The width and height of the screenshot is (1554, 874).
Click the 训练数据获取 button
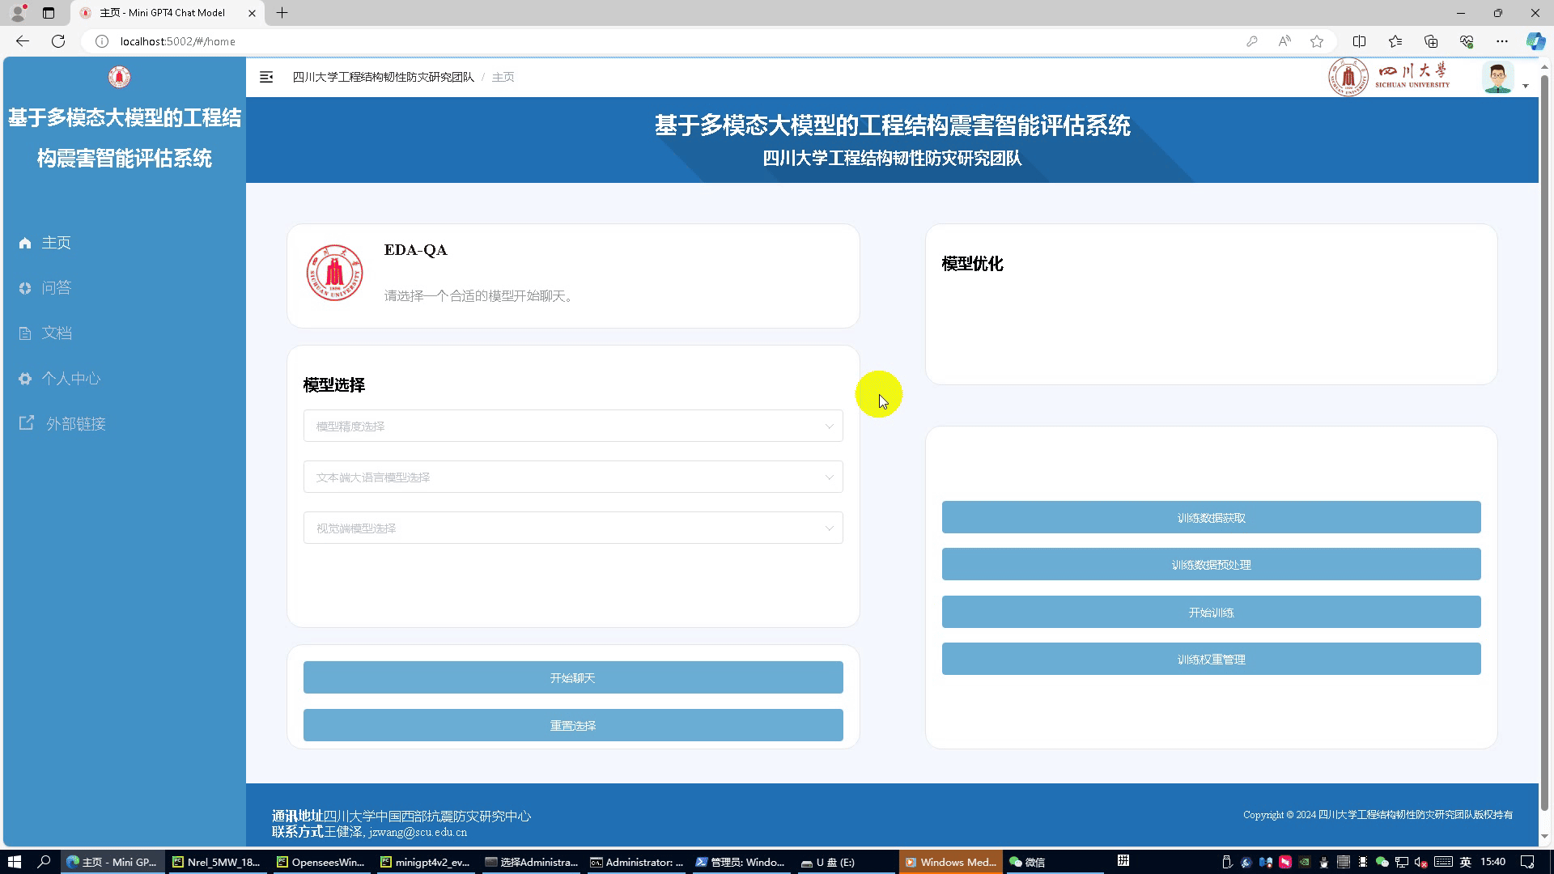pos(1211,518)
